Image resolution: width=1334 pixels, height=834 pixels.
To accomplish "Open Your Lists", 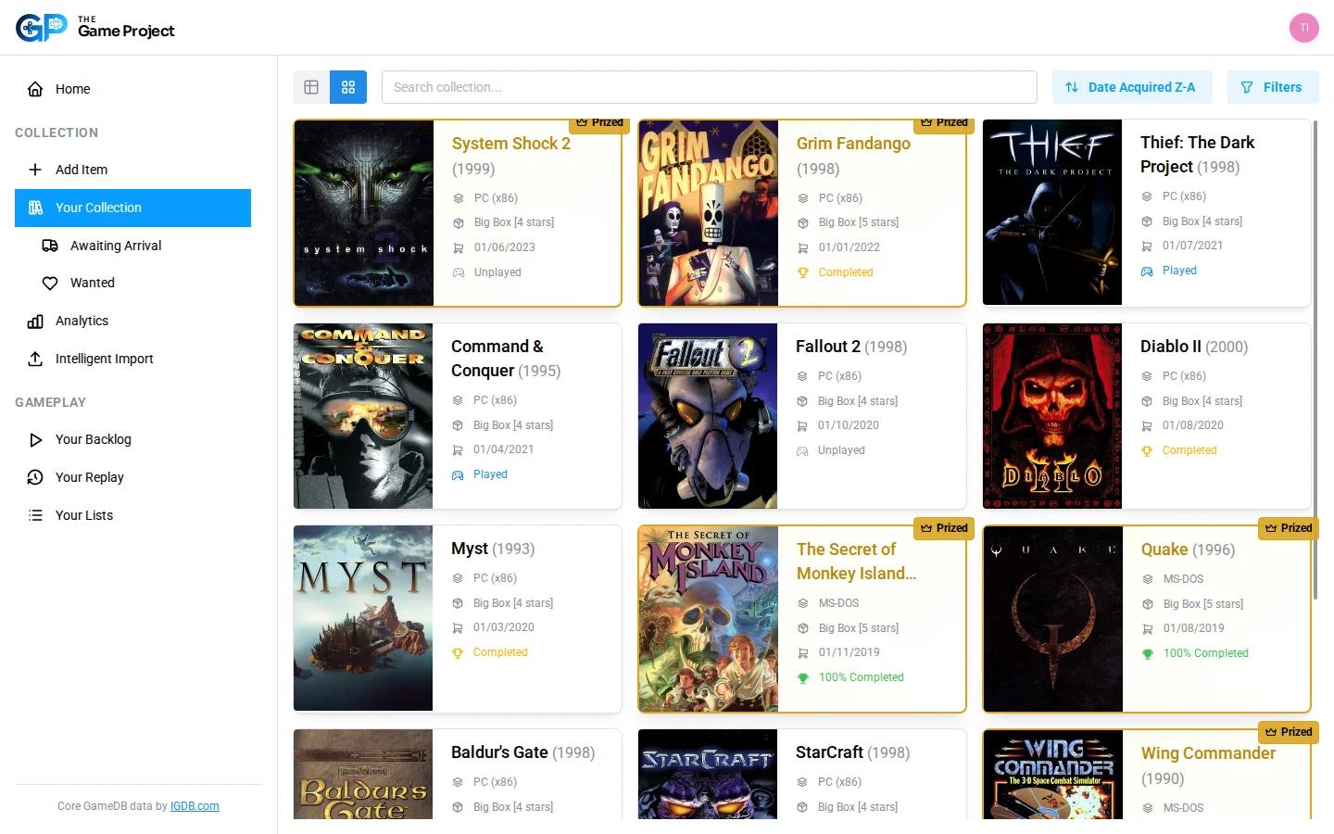I will tap(132, 515).
